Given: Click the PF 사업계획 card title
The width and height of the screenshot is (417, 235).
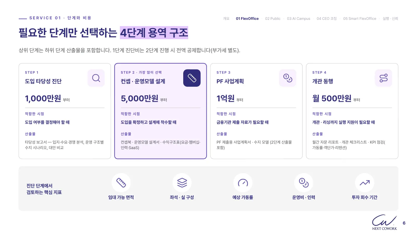Looking at the screenshot, I should click(230, 81).
